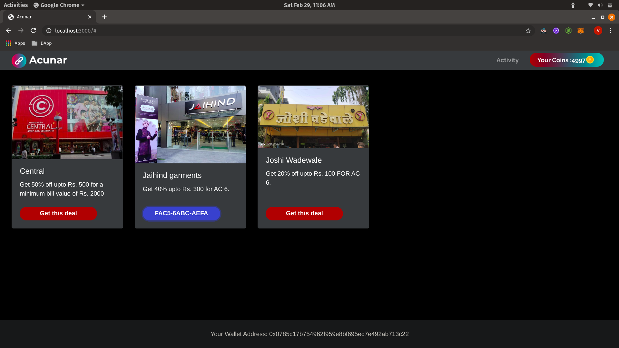Open the system tray volume menu
This screenshot has width=619, height=348.
click(x=600, y=5)
